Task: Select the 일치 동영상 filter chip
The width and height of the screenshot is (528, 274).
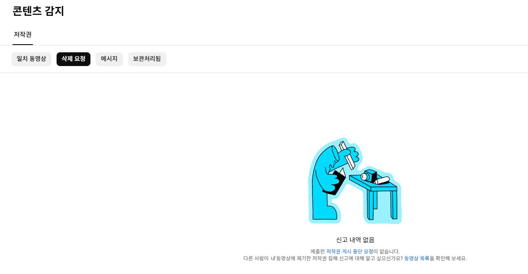Action: 31,59
